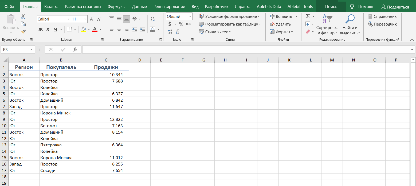This screenshot has height=186, width=416.
Task: Increase font size with the larger A icon
Action: (x=92, y=19)
